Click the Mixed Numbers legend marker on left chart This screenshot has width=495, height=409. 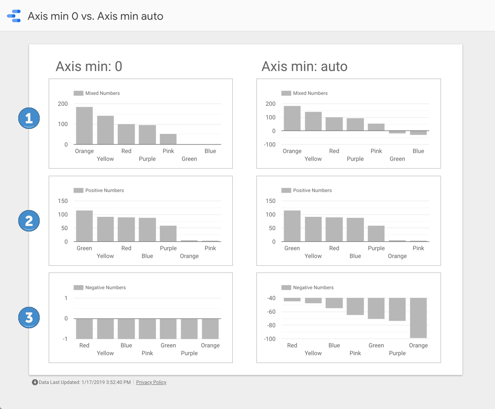coord(78,93)
